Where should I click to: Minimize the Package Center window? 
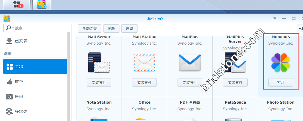coord(284,19)
